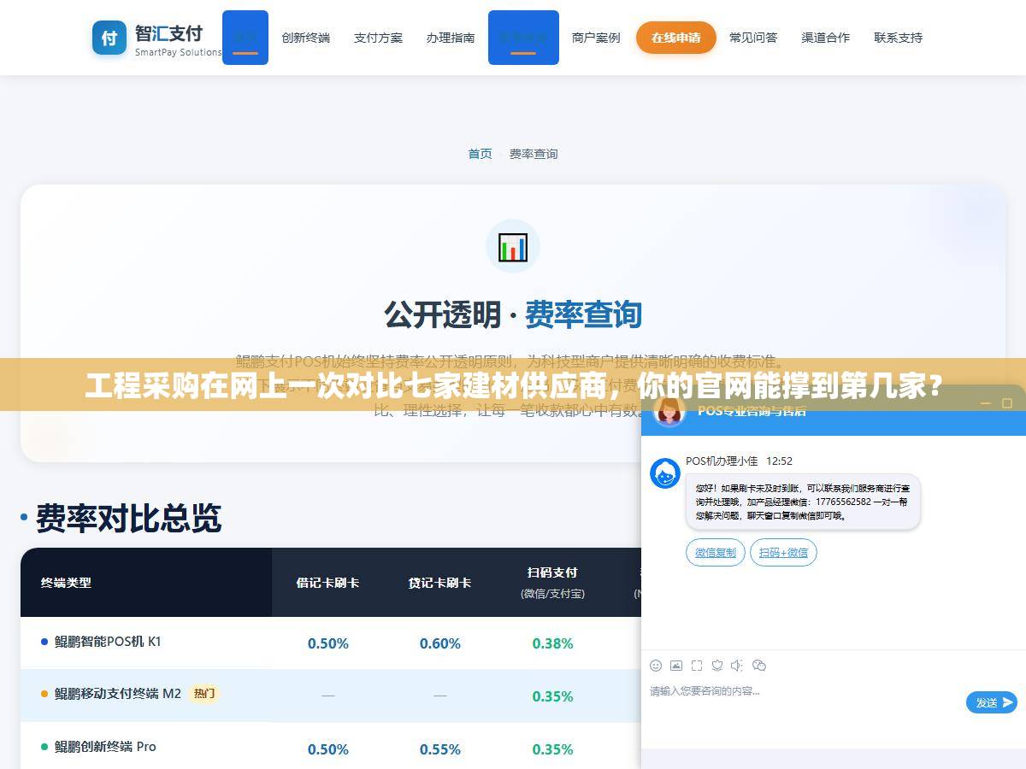1026x769 pixels.
Task: Click the 0.35% scan rate for M2
Action: (552, 696)
